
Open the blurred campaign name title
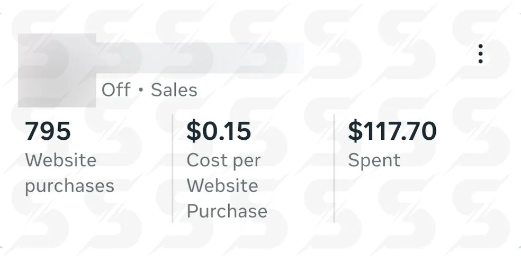[201, 57]
